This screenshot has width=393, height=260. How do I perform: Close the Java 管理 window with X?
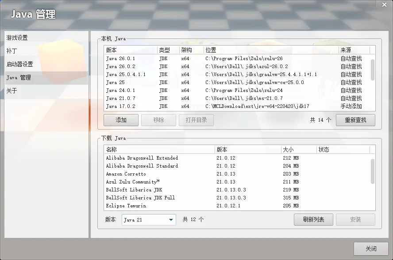point(384,4)
